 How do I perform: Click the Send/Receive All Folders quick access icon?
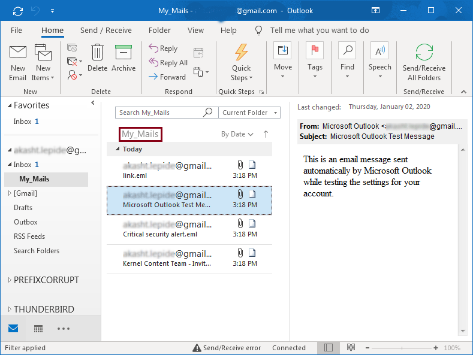tap(18, 11)
